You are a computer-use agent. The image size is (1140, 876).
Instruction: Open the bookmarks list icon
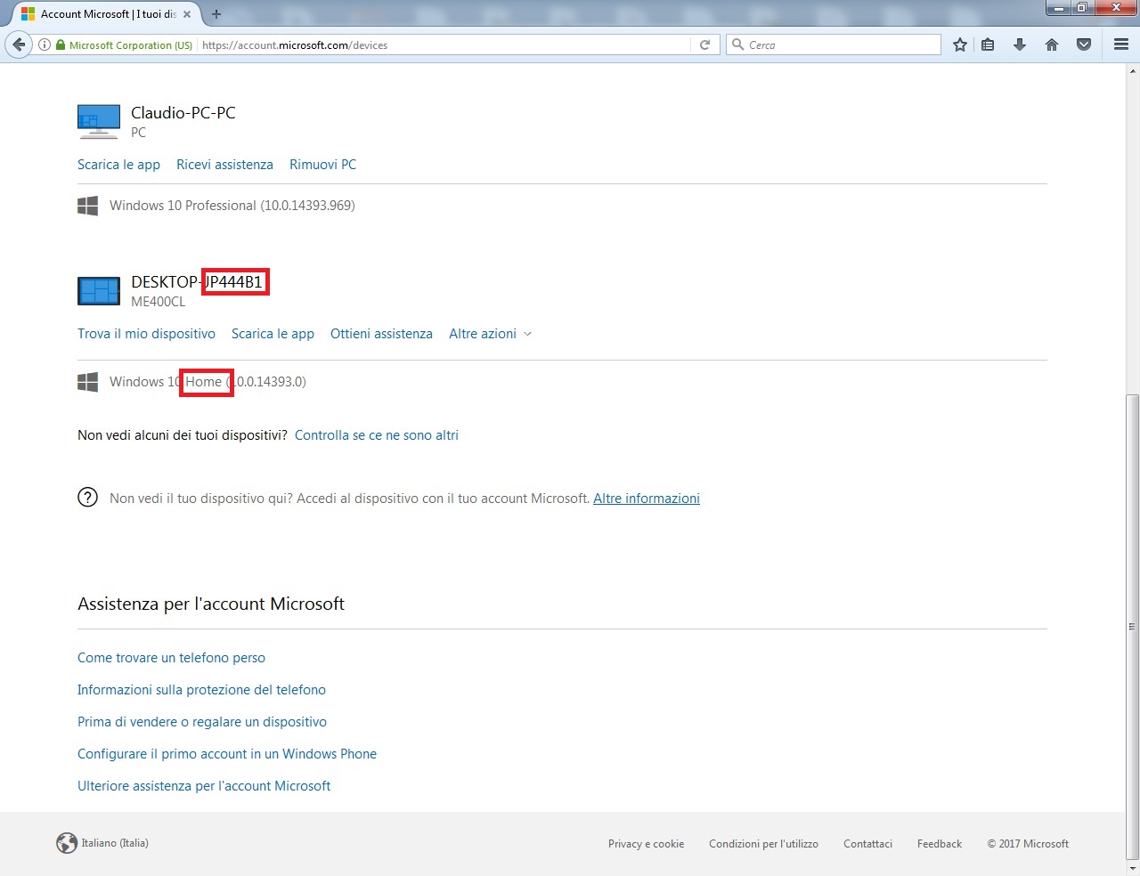tap(988, 45)
